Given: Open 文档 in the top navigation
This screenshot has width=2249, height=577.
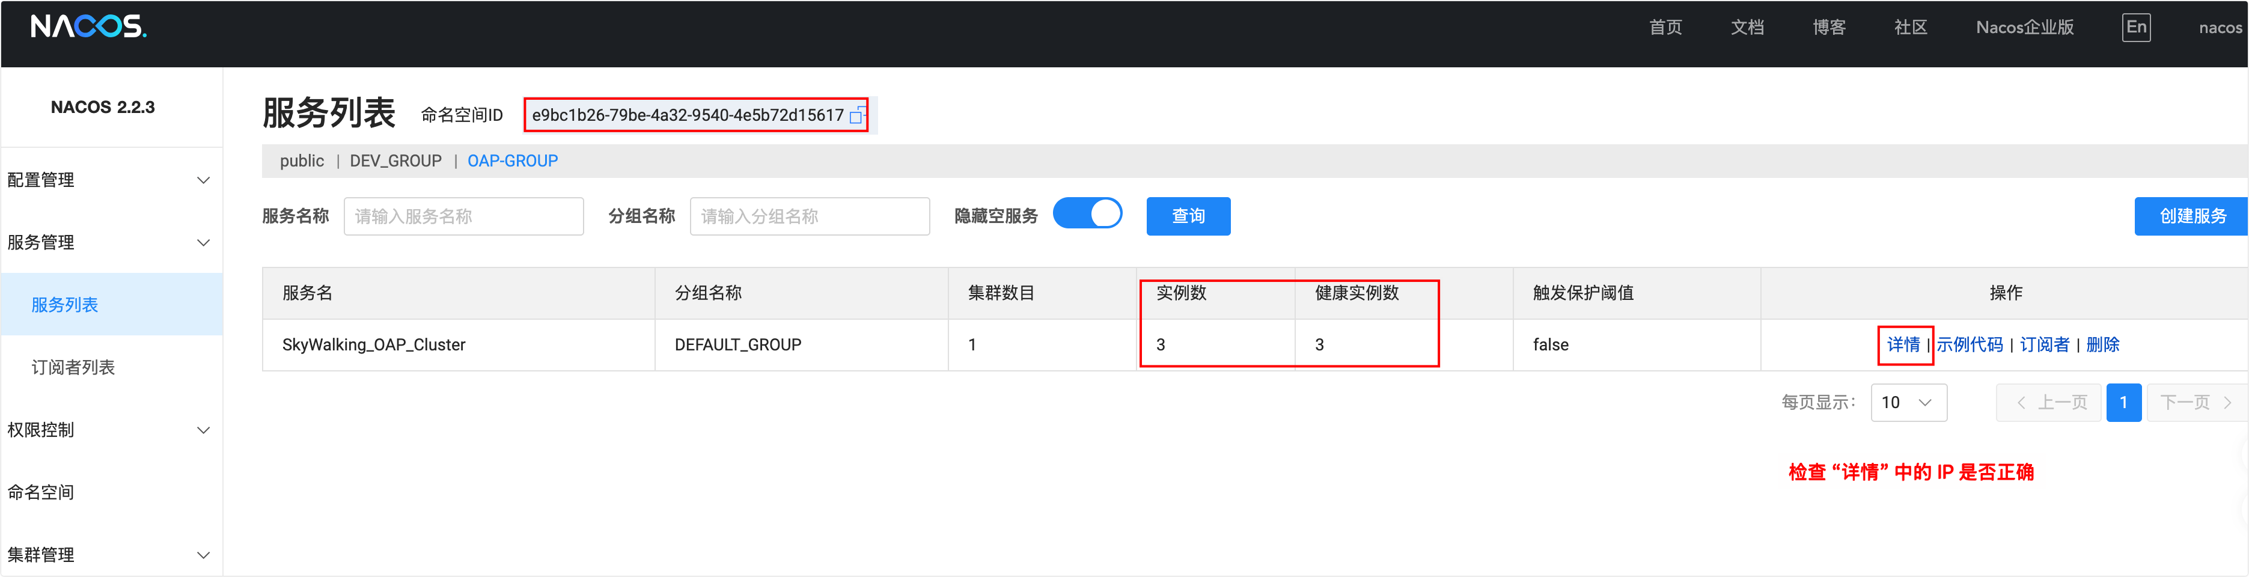Looking at the screenshot, I should (x=1747, y=27).
